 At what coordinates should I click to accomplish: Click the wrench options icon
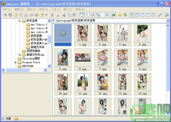160,15
